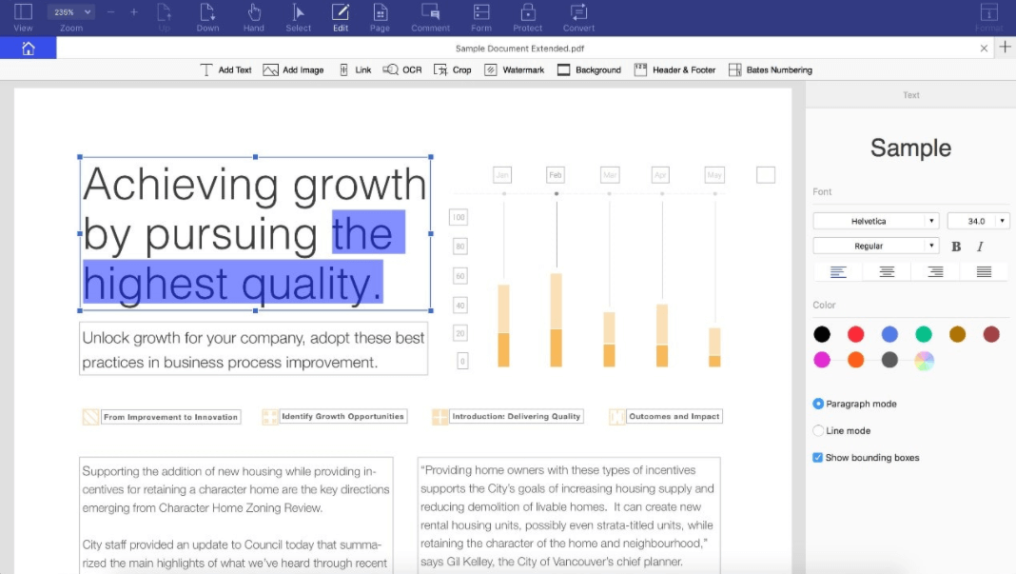Viewport: 1016px width, 574px height.
Task: Select the Crop tool
Action: pyautogui.click(x=452, y=69)
